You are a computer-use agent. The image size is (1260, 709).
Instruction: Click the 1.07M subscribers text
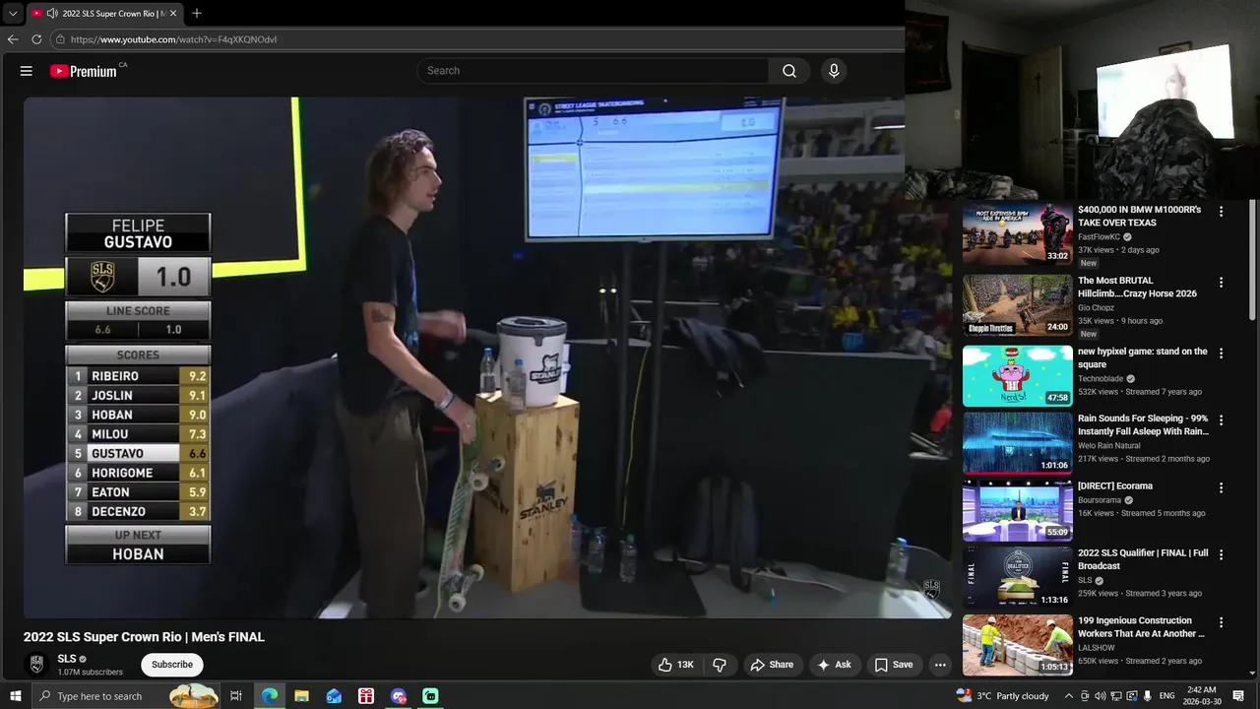[x=90, y=673]
